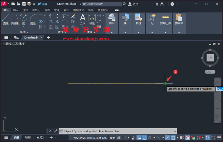This screenshot has height=142, width=223.
Task: Select the Rectangle tool icon
Action: (x=41, y=16)
